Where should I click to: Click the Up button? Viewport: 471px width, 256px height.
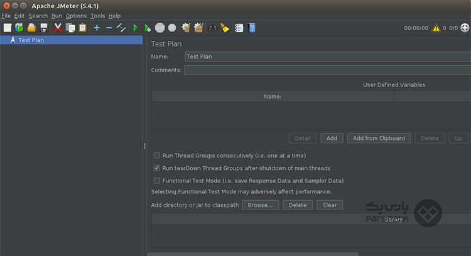coord(458,139)
